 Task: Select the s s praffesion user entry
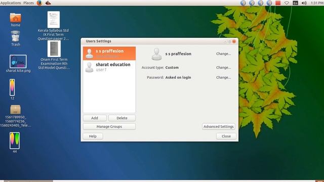tap(109, 54)
